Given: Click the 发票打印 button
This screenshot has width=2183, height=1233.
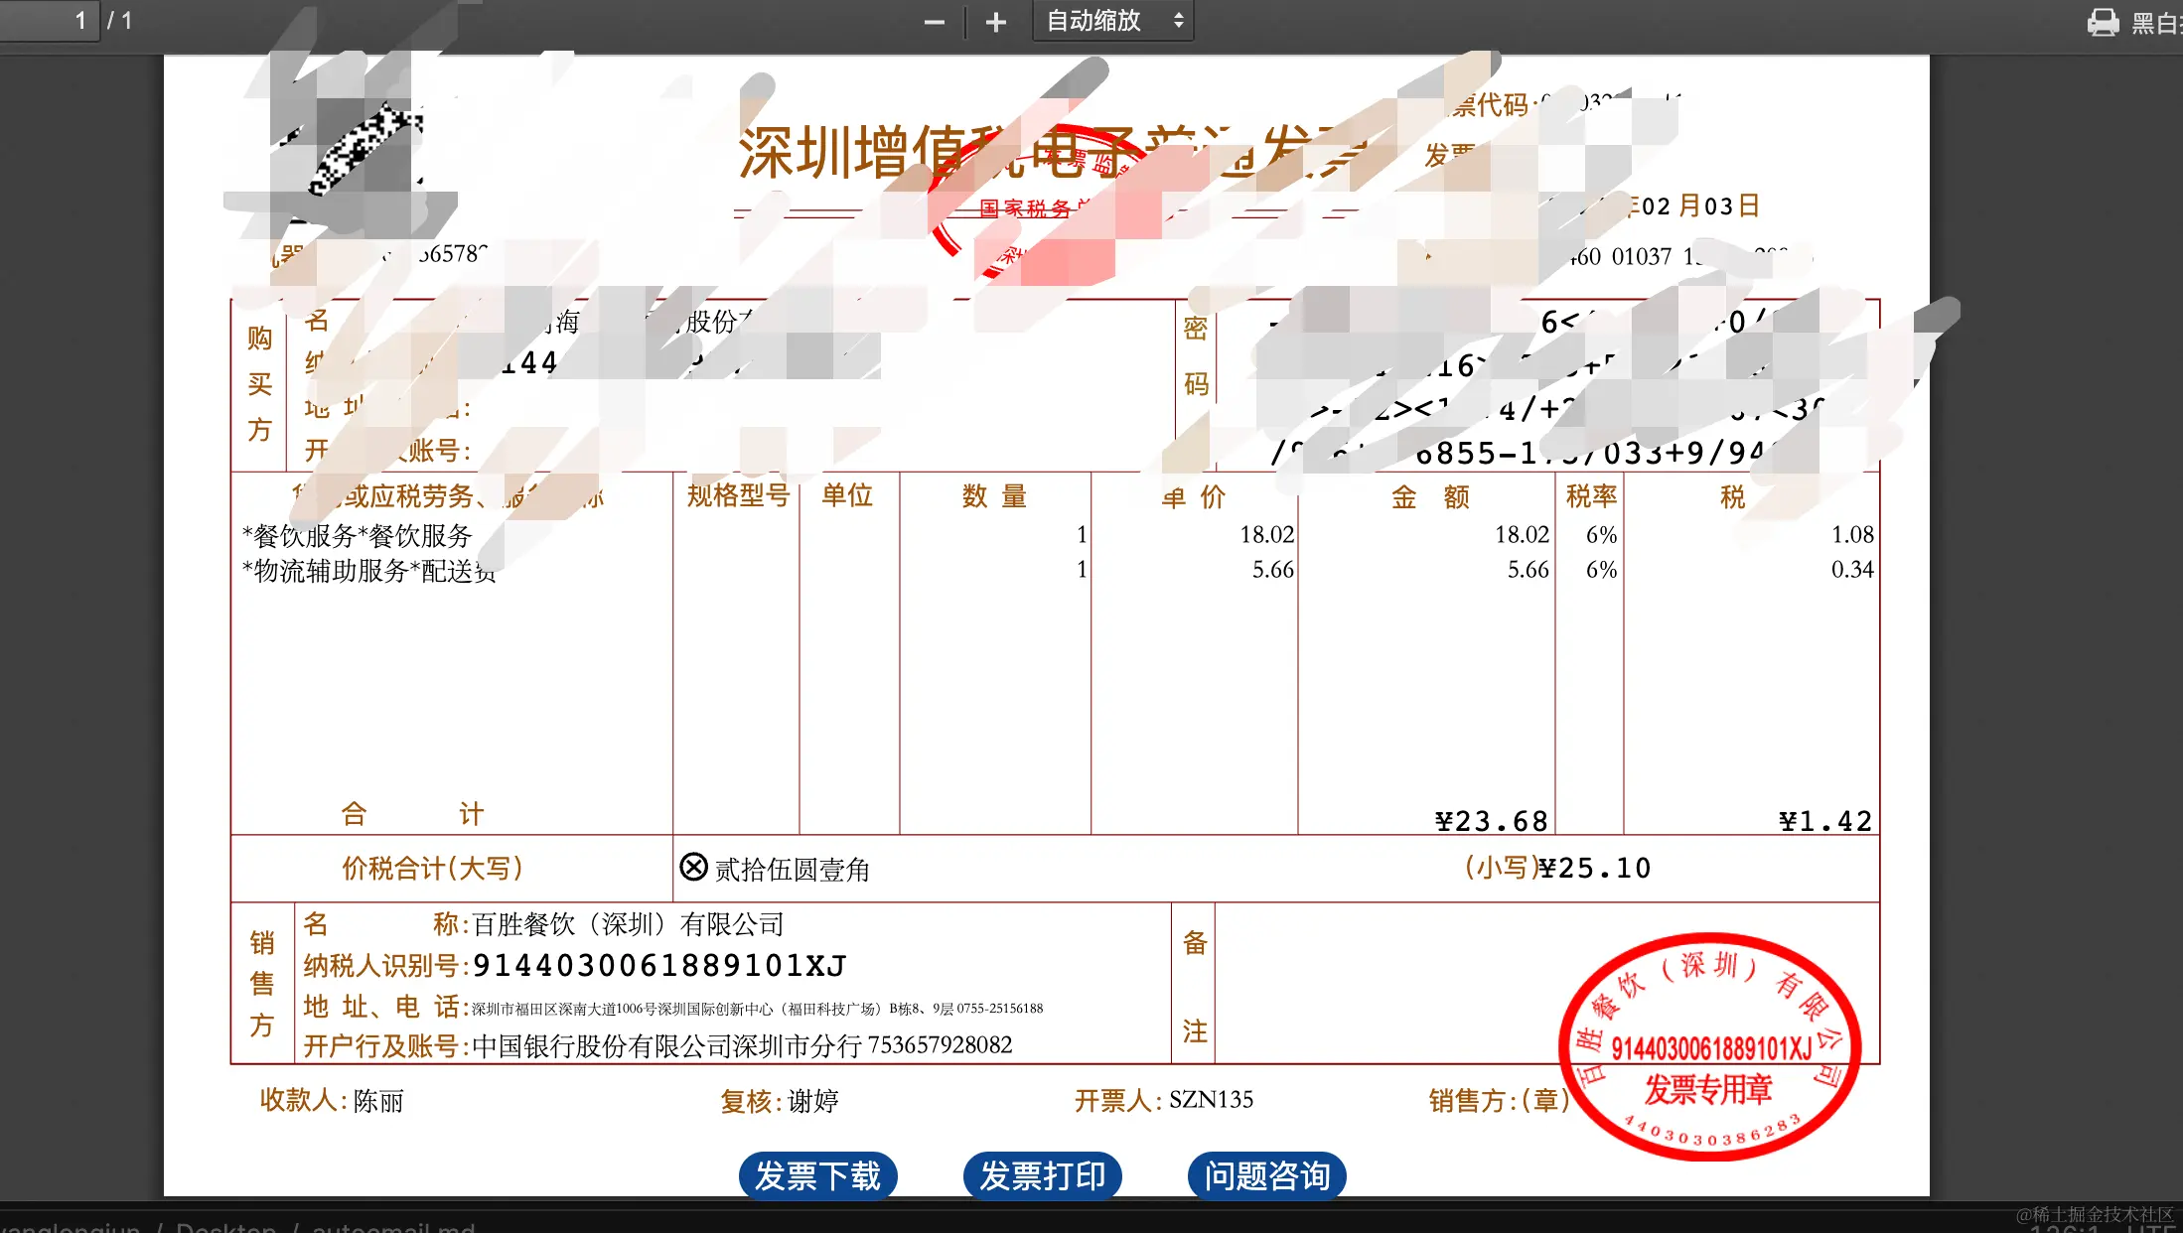Looking at the screenshot, I should click(x=1042, y=1175).
